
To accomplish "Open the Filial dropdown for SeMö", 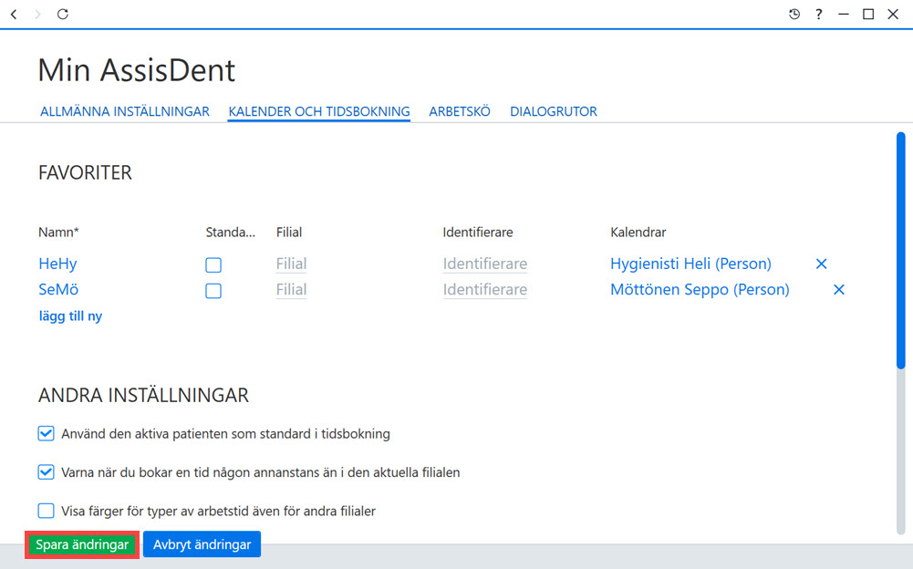I will (291, 289).
